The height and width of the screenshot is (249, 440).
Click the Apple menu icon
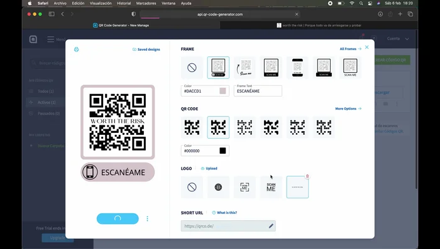tap(30, 3)
